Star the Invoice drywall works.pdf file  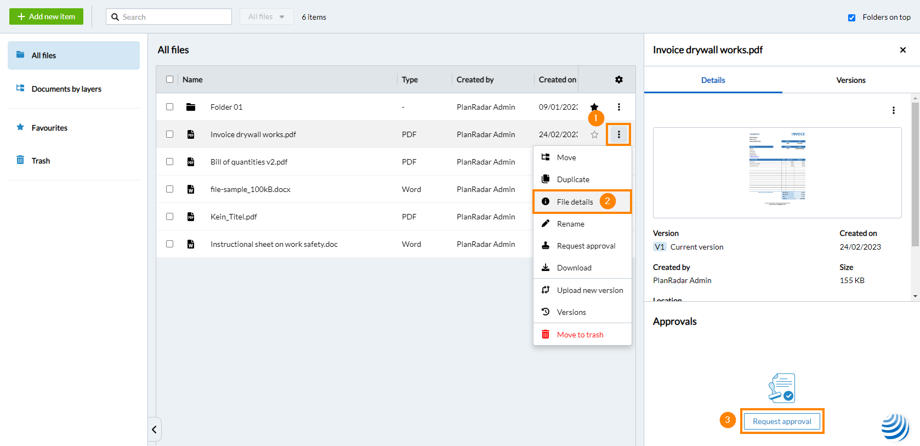(x=594, y=134)
